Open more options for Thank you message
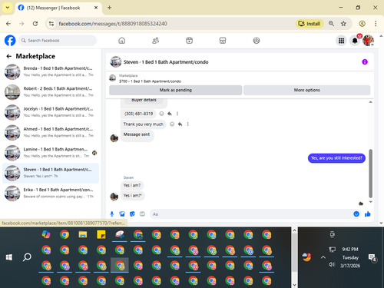 coord(187,124)
